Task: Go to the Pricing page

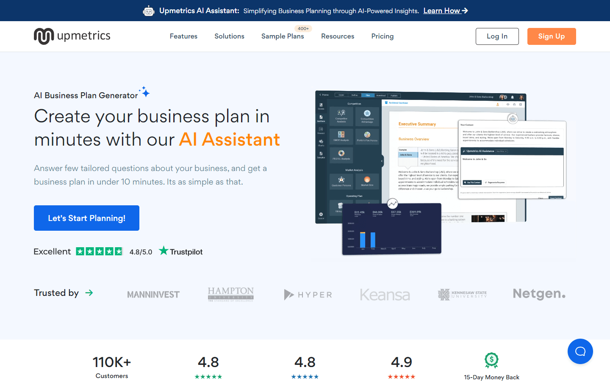Action: pos(383,36)
